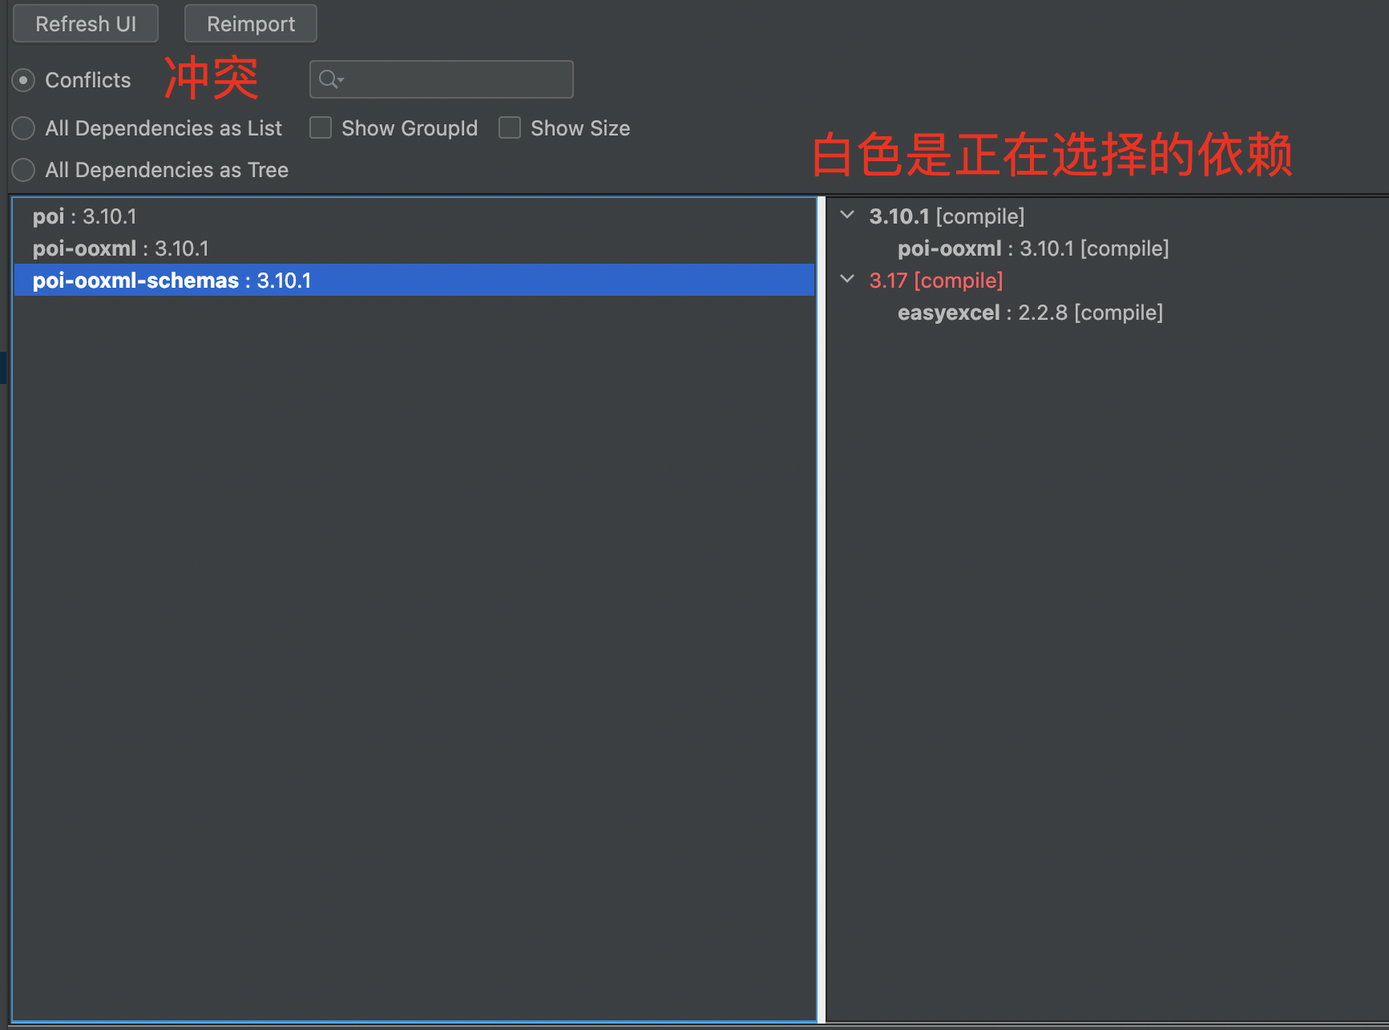Collapse the 3.17 [compile] node

pyautogui.click(x=847, y=280)
